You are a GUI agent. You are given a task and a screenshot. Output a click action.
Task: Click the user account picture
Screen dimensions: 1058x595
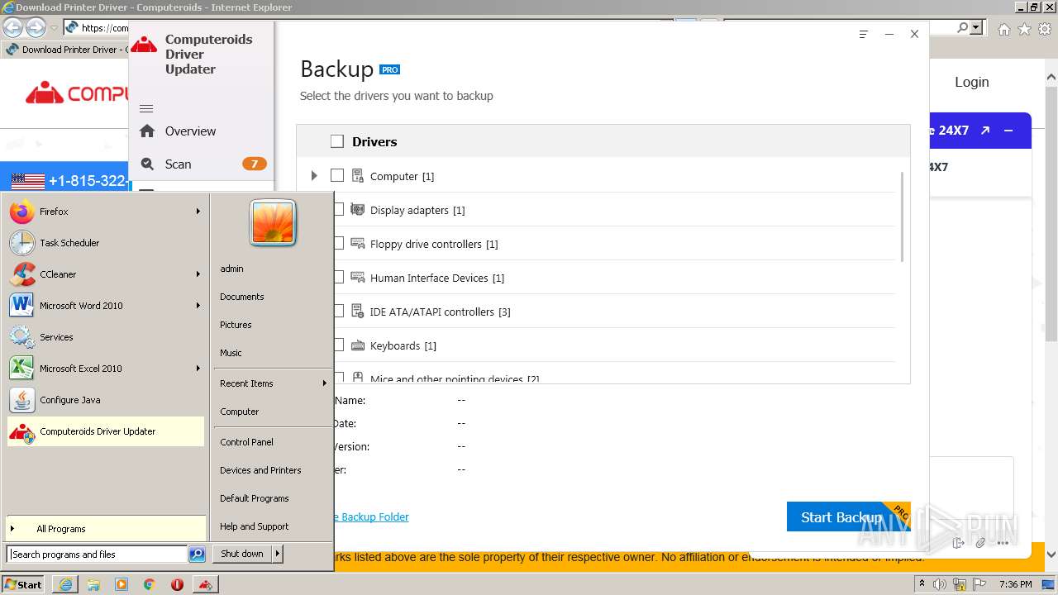pos(273,223)
